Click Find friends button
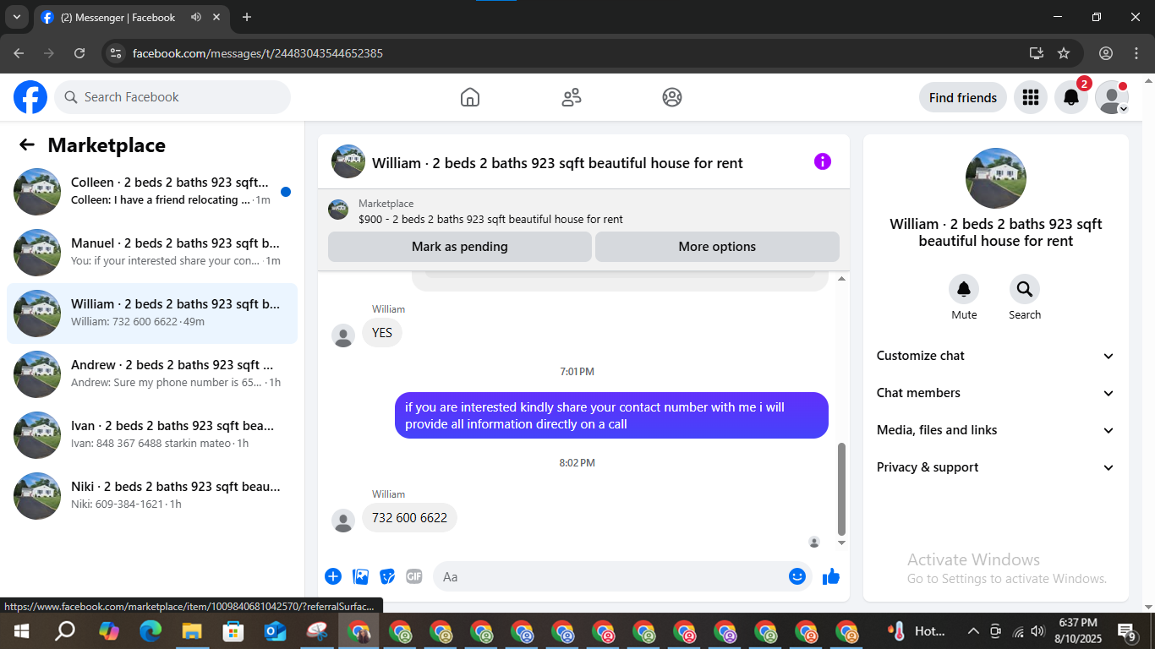This screenshot has width=1155, height=649. tap(963, 97)
